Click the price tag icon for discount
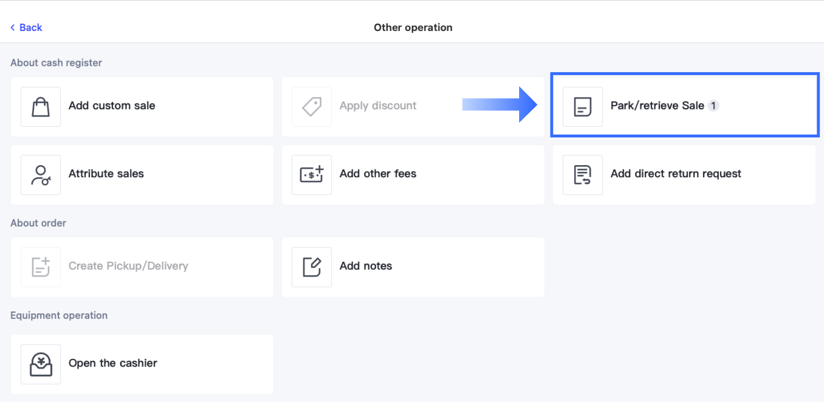This screenshot has width=824, height=402. [312, 107]
